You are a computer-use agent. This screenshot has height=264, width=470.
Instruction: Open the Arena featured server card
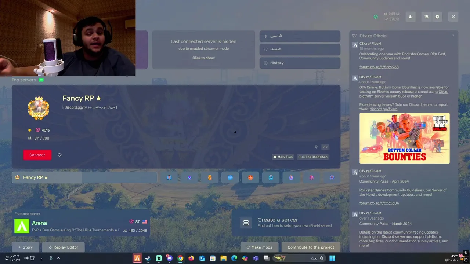coord(81,223)
